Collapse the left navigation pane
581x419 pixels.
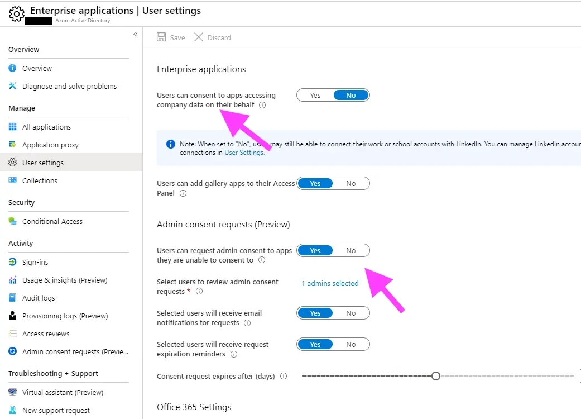pos(135,34)
